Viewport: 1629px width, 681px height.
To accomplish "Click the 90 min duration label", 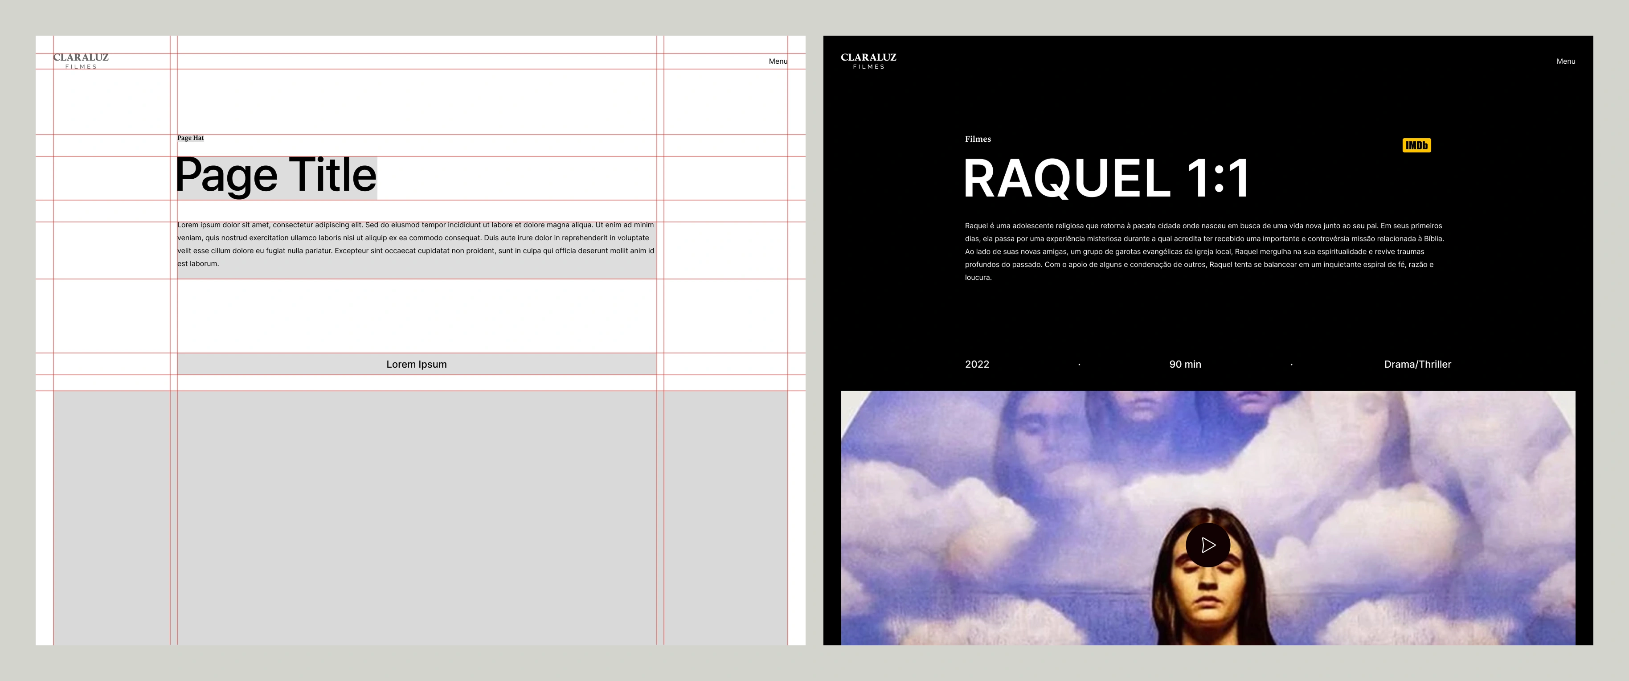I will coord(1184,364).
